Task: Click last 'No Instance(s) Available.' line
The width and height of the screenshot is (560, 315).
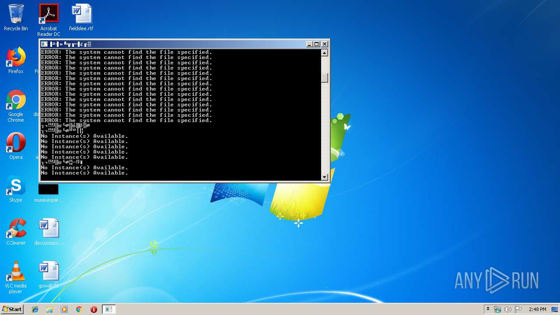Action: [84, 173]
